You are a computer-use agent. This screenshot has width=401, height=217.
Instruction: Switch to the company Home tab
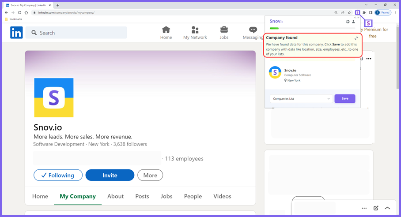[x=40, y=196]
